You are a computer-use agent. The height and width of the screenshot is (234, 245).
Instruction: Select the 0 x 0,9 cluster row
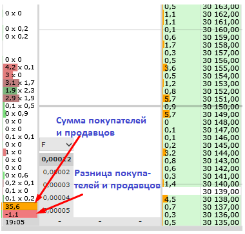click(19, 114)
